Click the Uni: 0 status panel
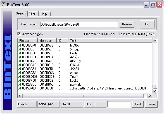This screenshot has width=164, height=114. point(72,104)
